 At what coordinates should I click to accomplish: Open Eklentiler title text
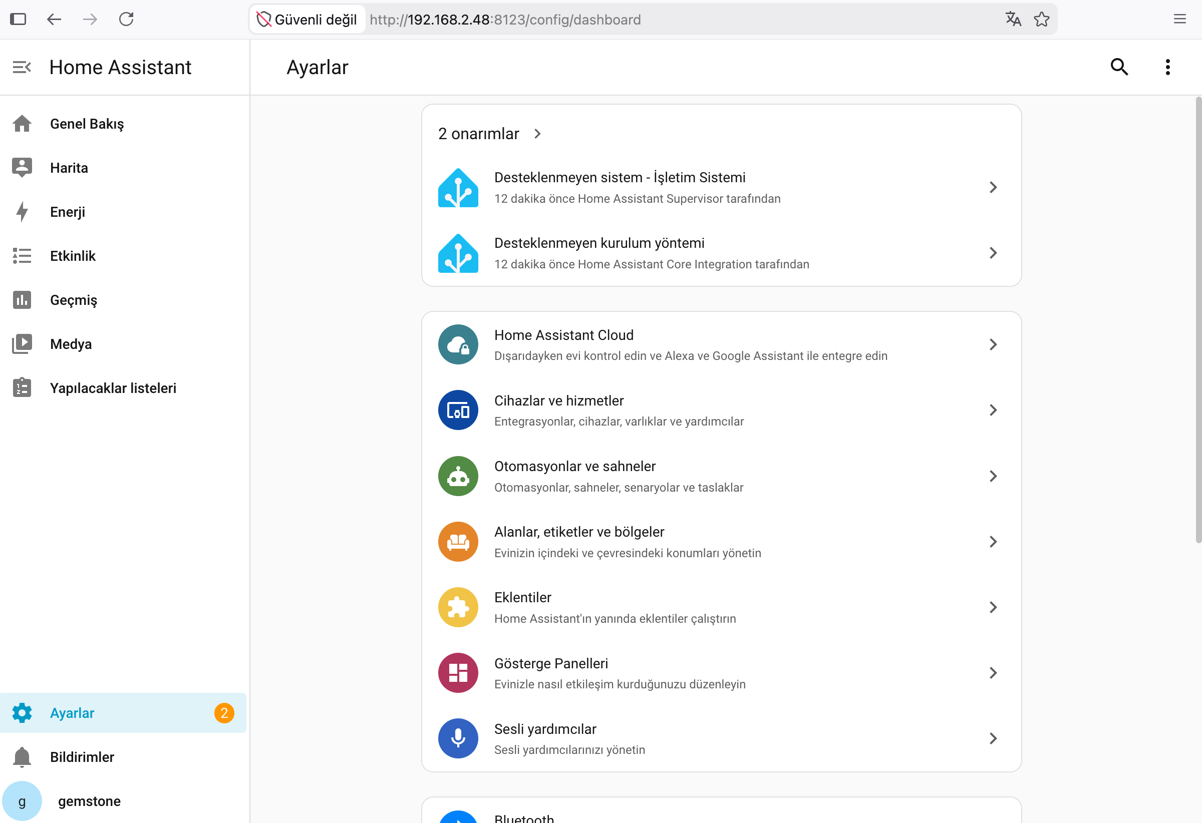click(x=522, y=598)
